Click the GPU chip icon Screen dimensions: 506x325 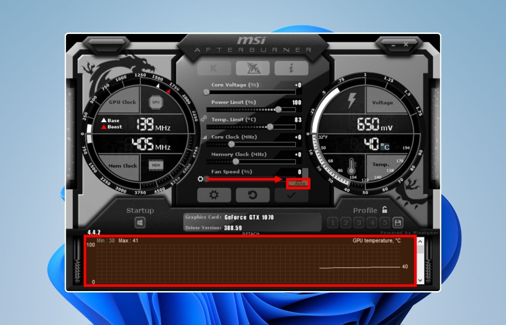click(156, 102)
